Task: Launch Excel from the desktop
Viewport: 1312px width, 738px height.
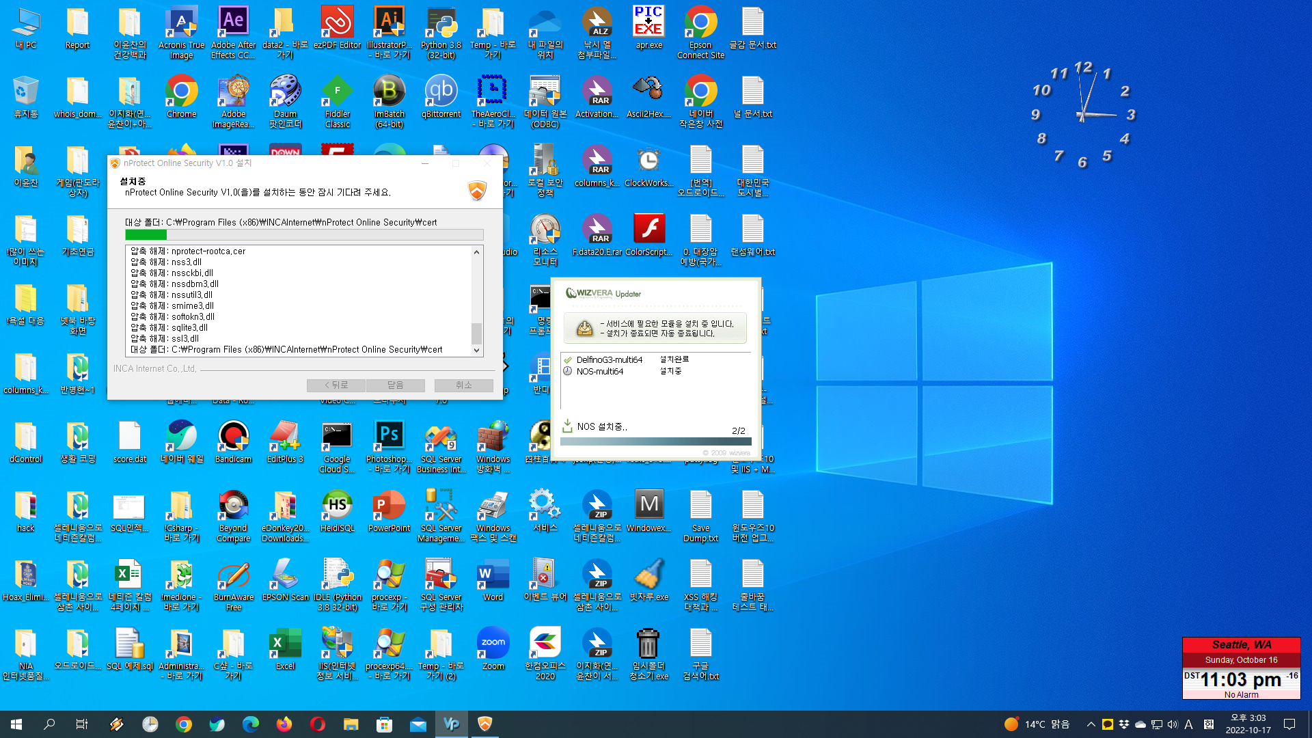Action: [285, 649]
